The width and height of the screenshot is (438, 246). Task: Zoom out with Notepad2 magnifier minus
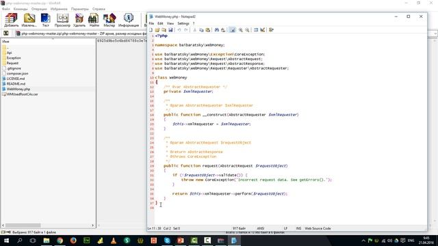point(247,30)
